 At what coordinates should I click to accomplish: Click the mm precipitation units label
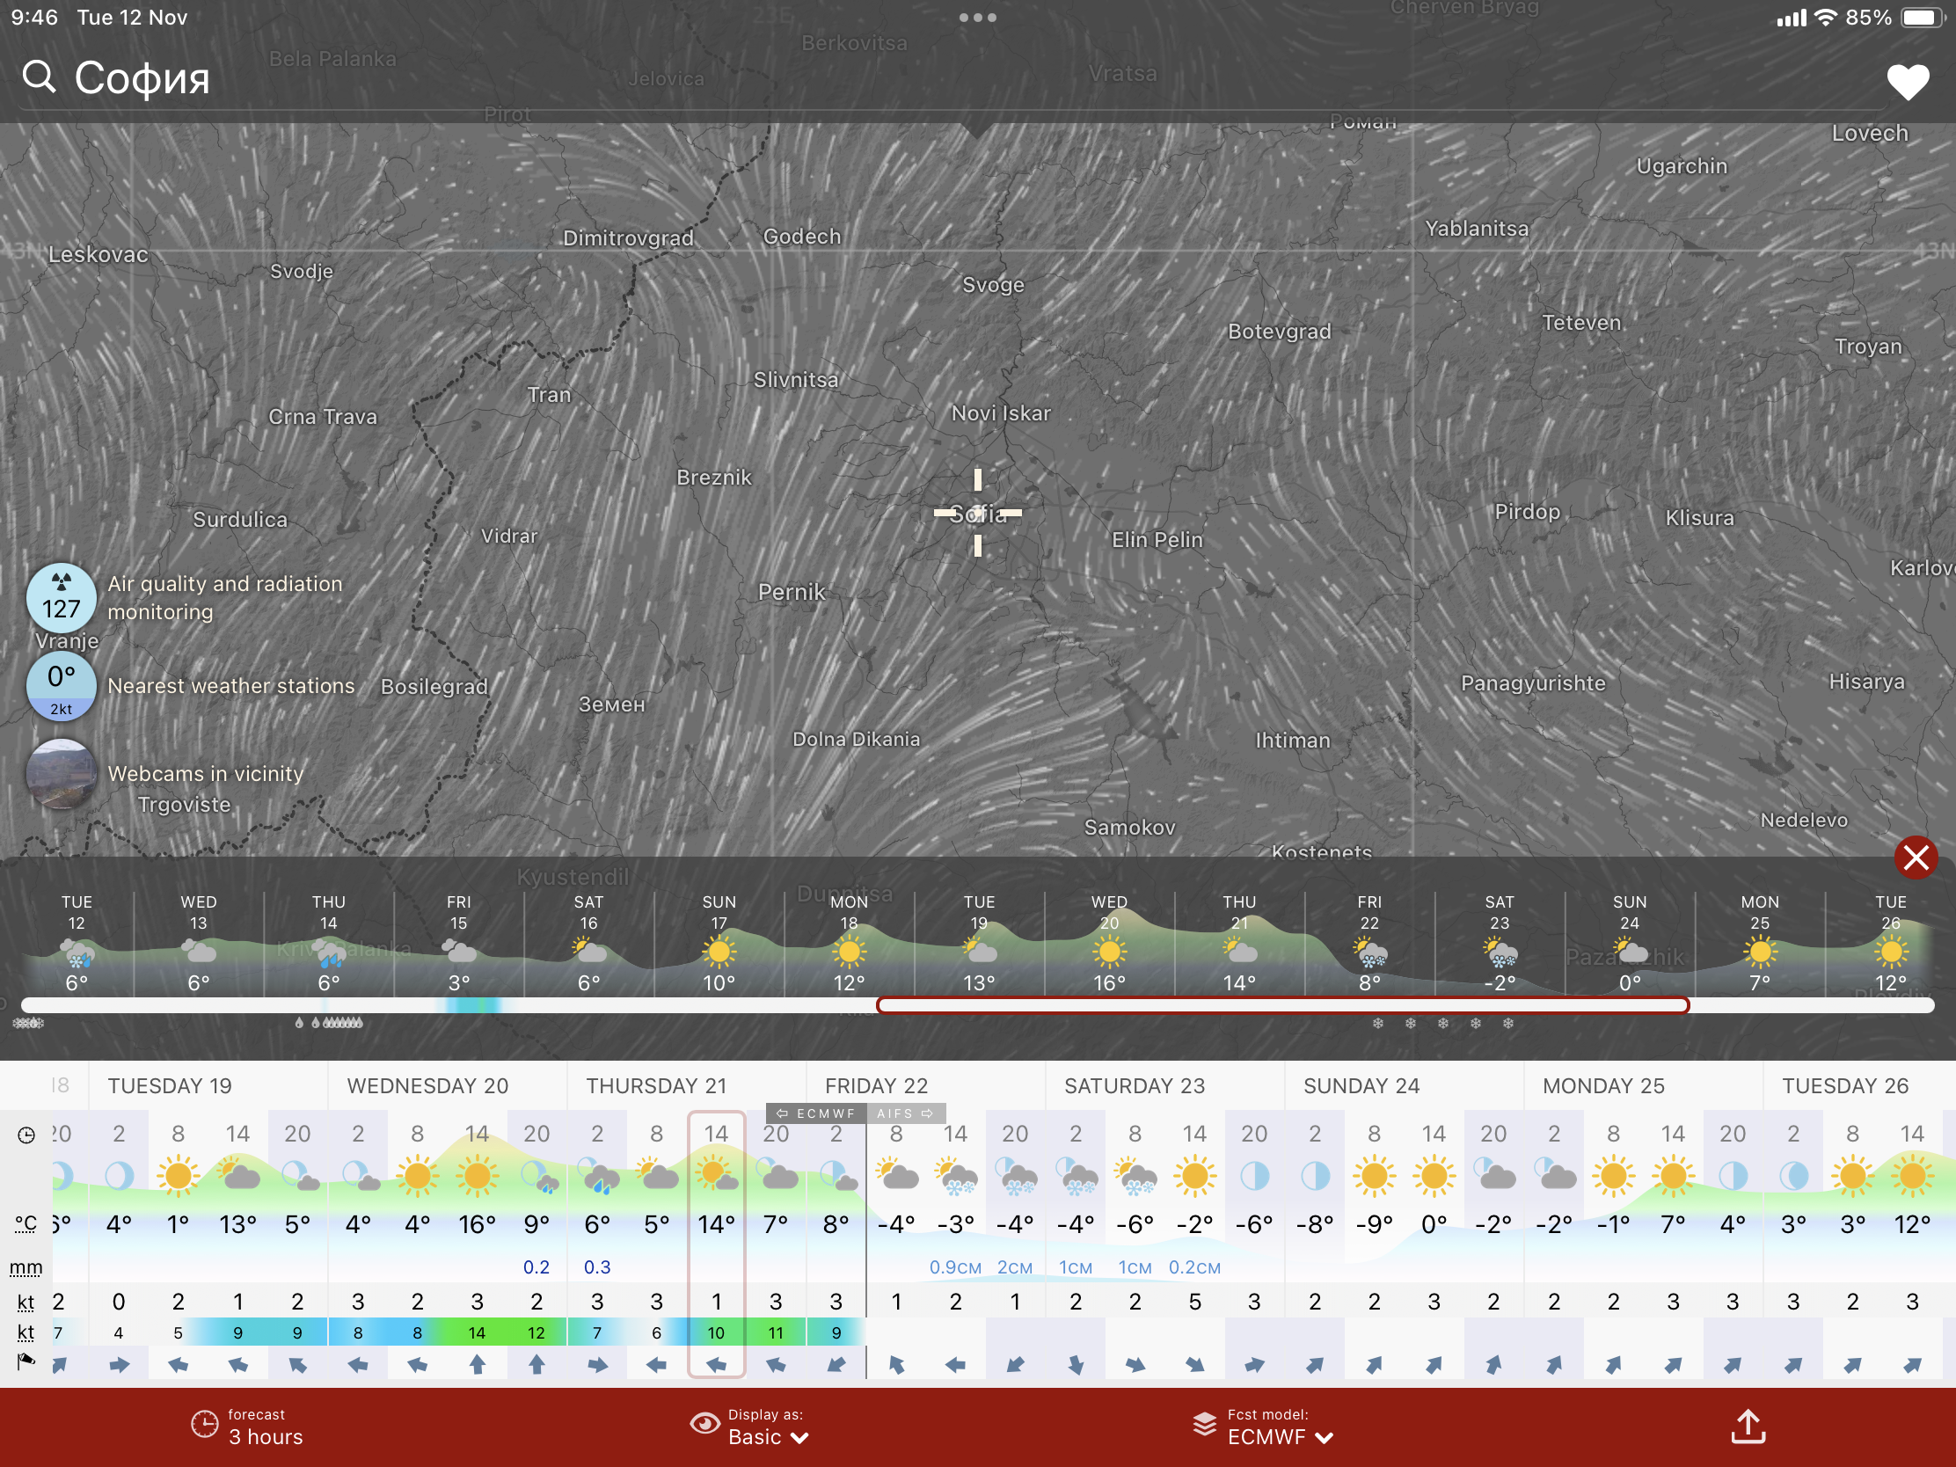click(26, 1268)
